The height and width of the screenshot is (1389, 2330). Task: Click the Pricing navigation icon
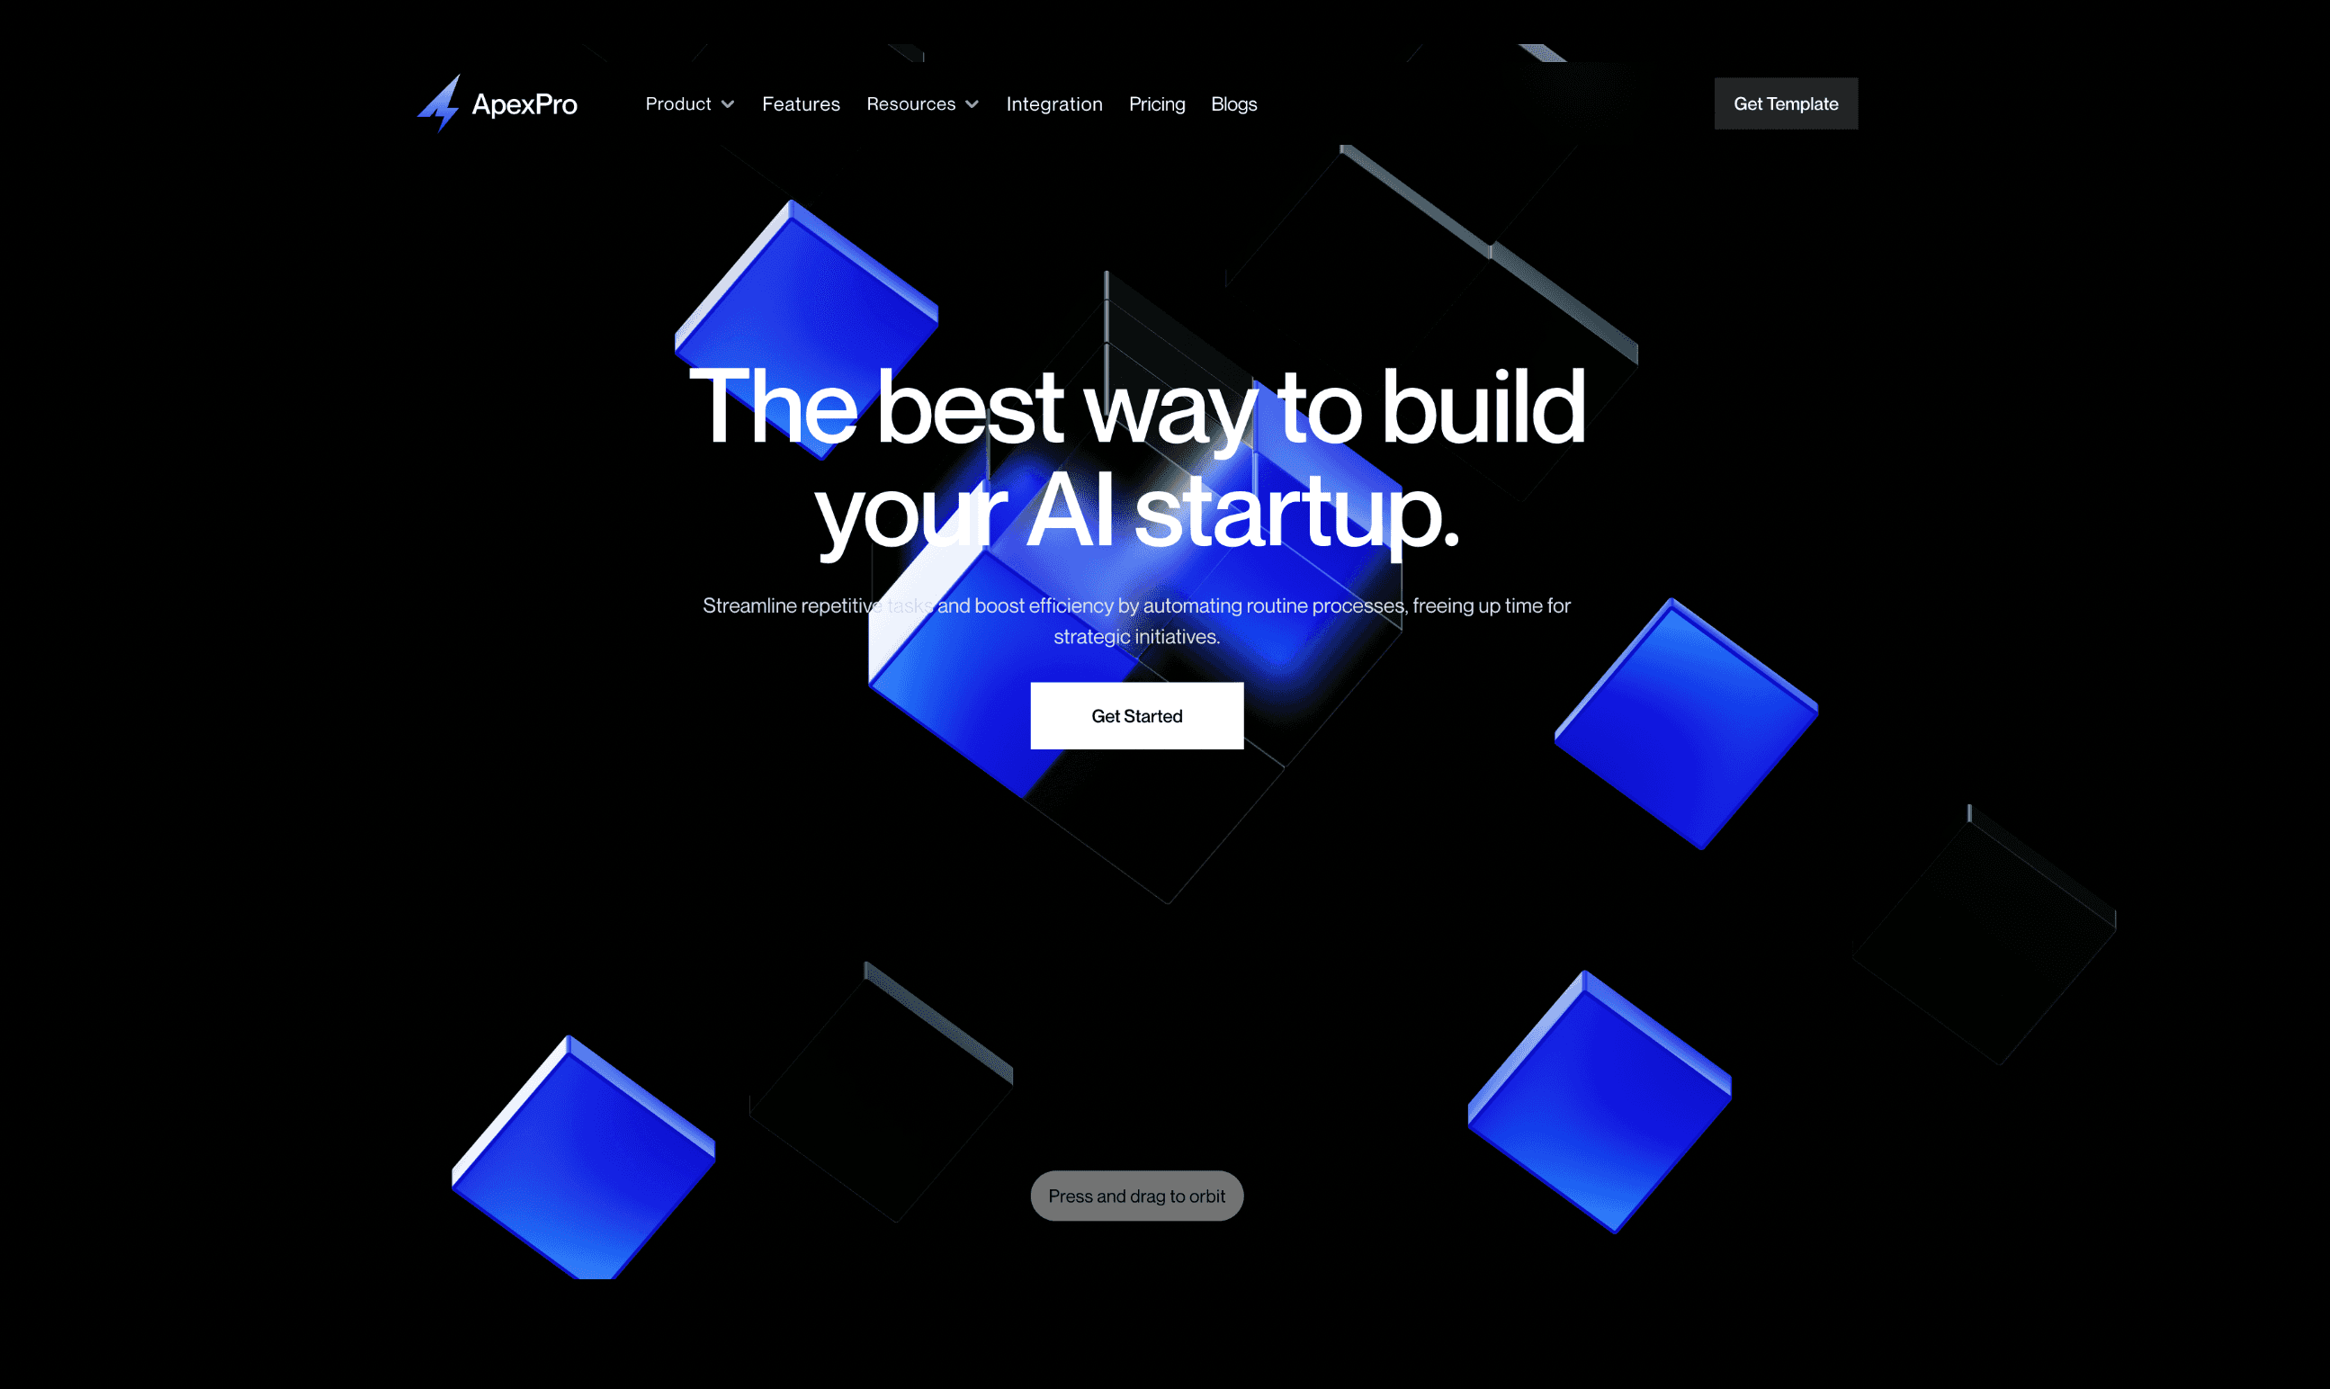(1156, 103)
